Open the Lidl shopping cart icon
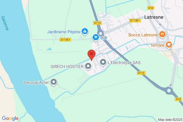183x122 pixels. 96,38
